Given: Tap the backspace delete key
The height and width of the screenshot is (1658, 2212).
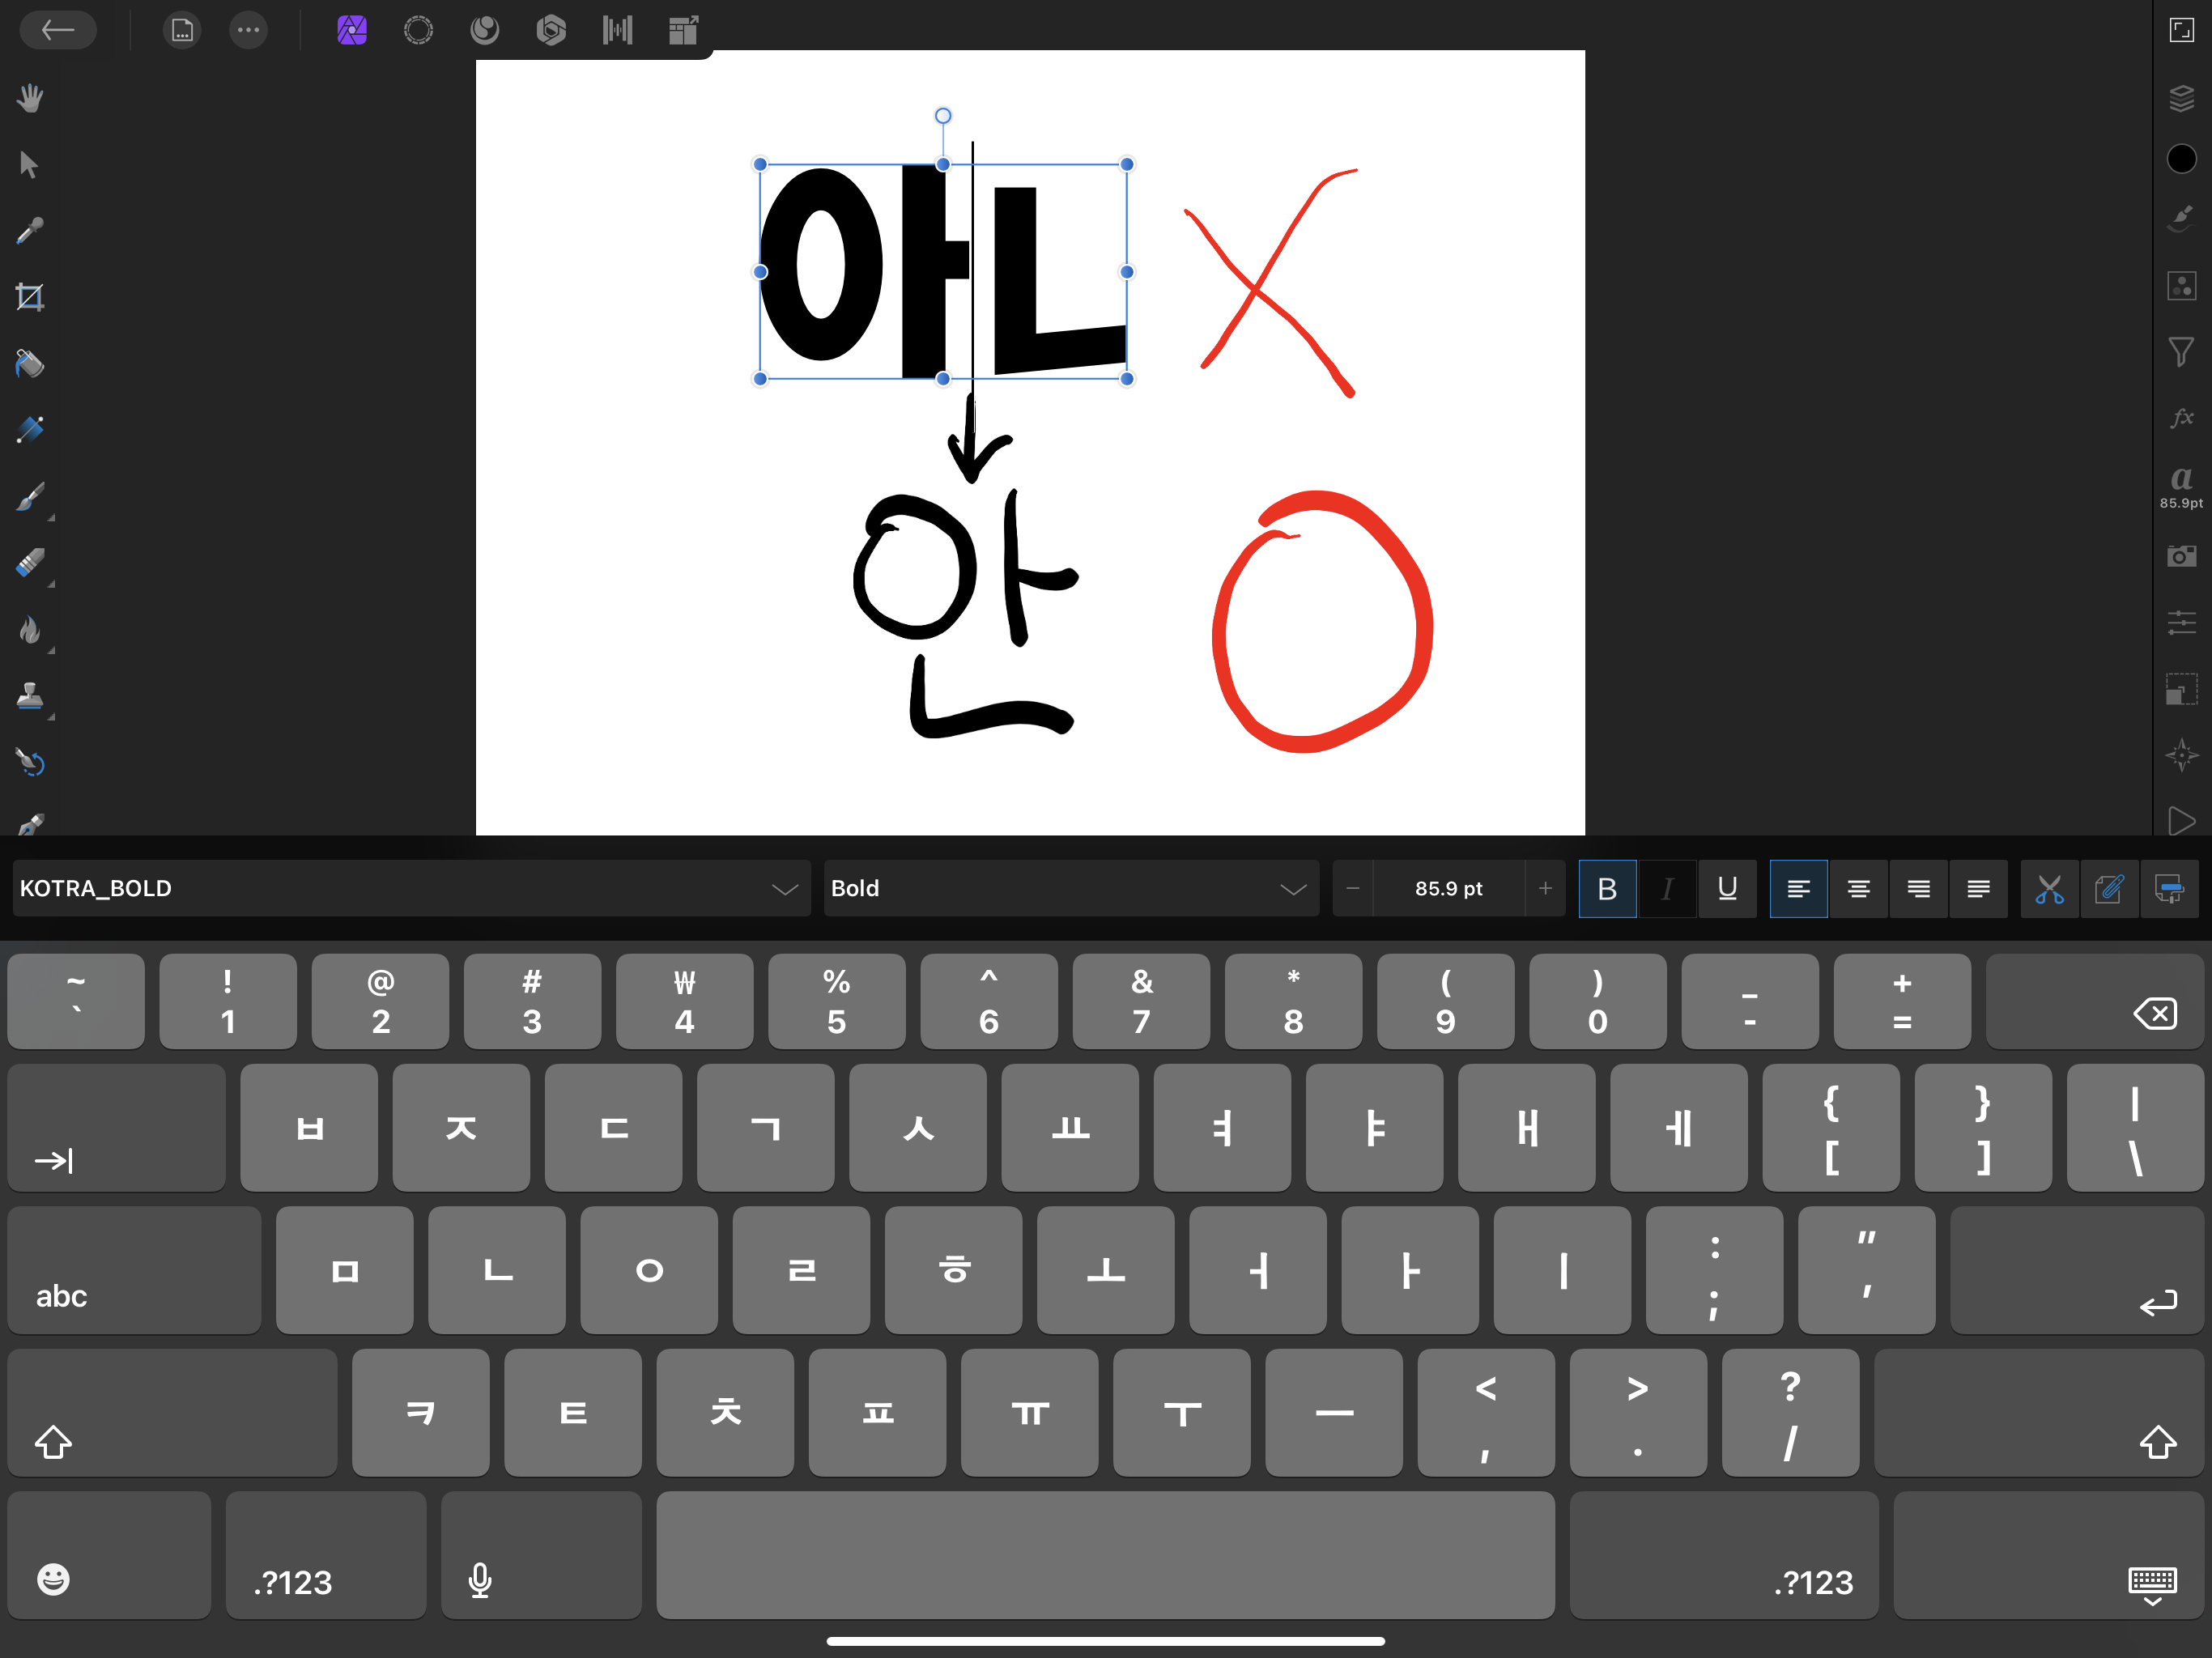Looking at the screenshot, I should (2094, 1001).
